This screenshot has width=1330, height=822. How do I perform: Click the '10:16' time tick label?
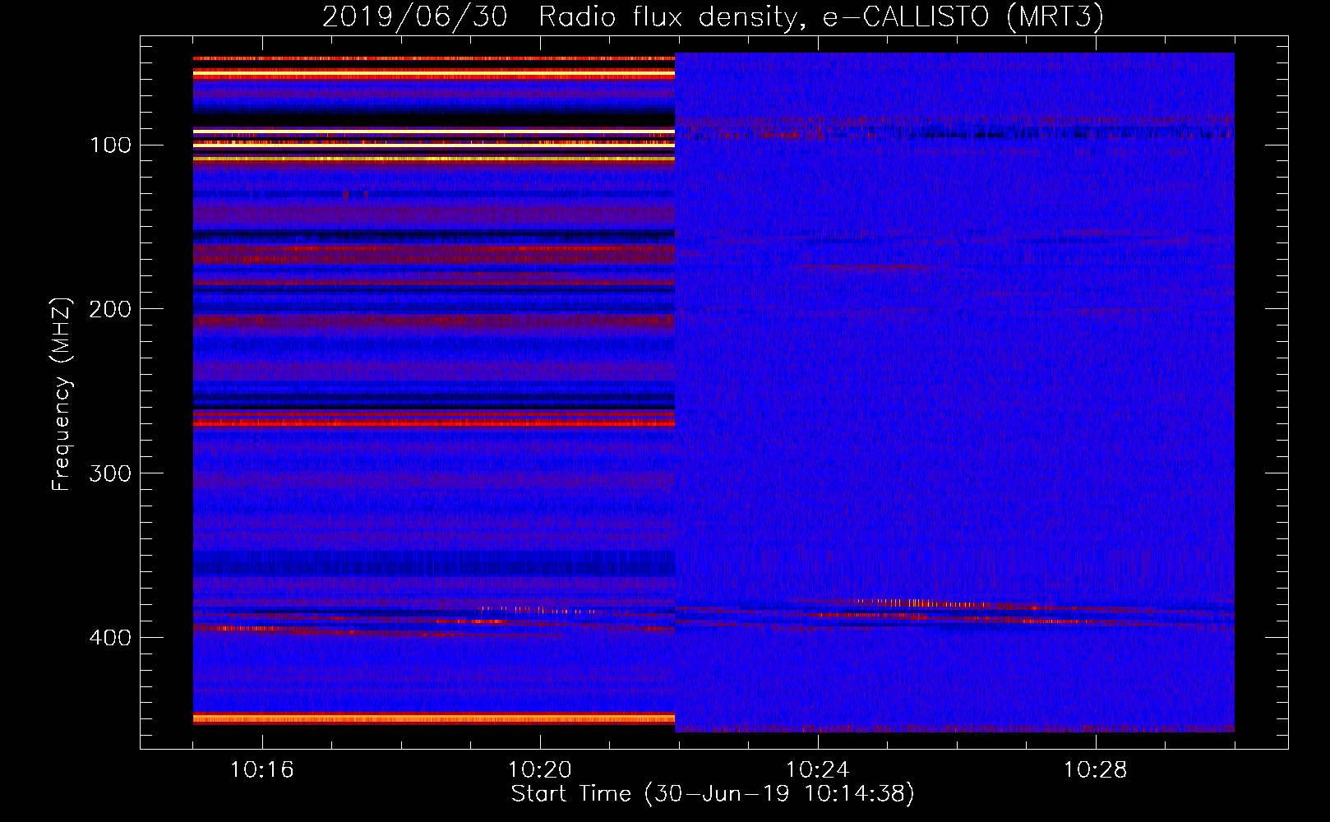[x=262, y=770]
